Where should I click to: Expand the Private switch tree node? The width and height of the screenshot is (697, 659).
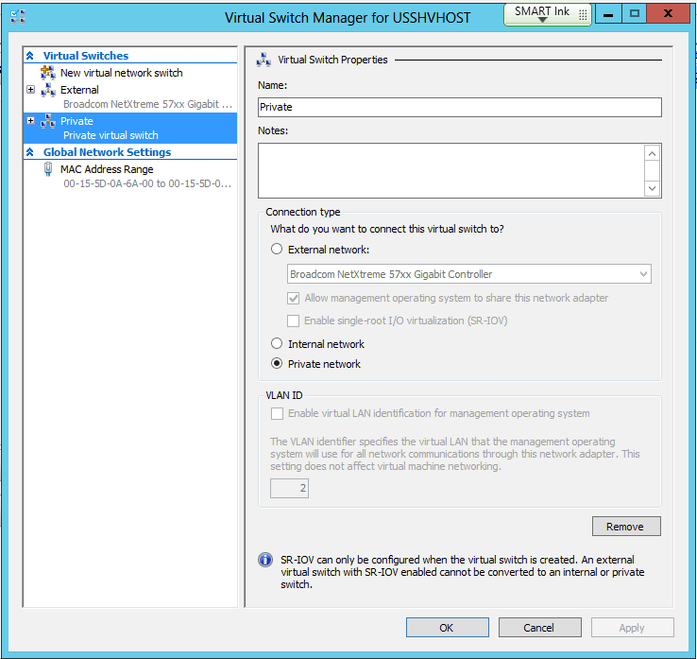(30, 121)
